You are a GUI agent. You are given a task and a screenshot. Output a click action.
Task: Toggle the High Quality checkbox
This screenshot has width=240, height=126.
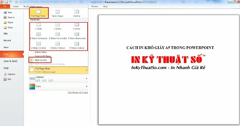point(31,60)
